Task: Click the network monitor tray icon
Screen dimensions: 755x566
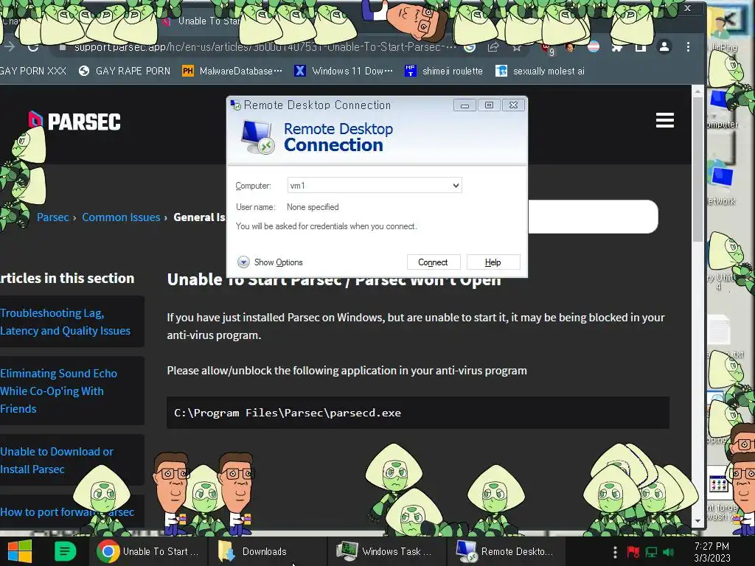Action: (x=651, y=552)
